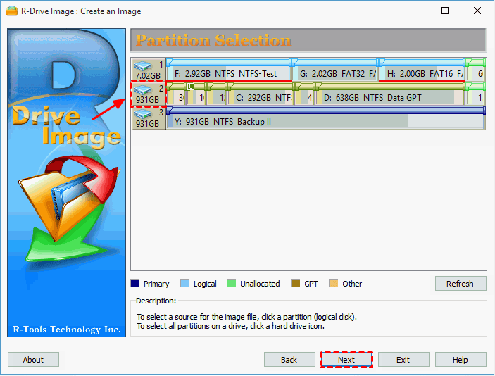Open the About dialog
The image size is (495, 376).
tap(33, 360)
